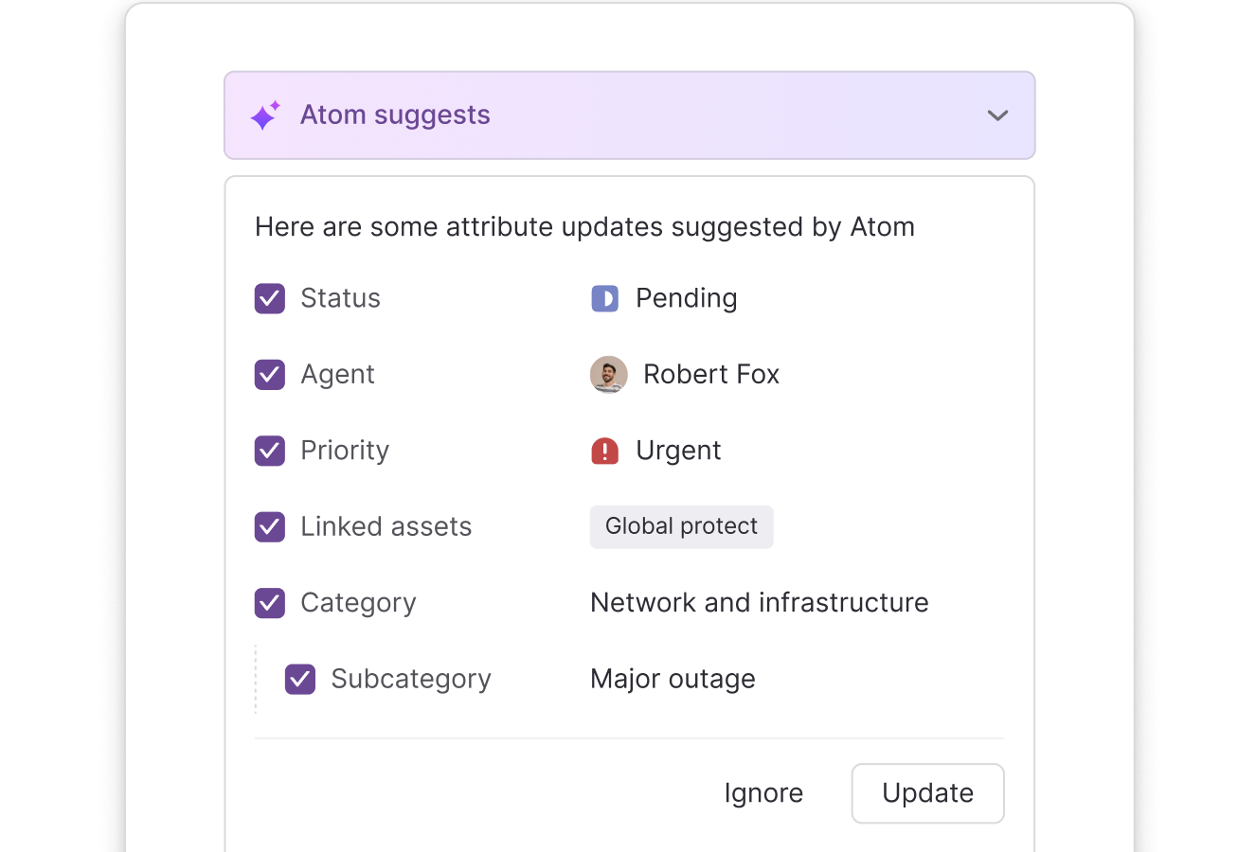Collapse the Atom suggests panel chevron
Image resolution: width=1256 pixels, height=852 pixels.
997,115
